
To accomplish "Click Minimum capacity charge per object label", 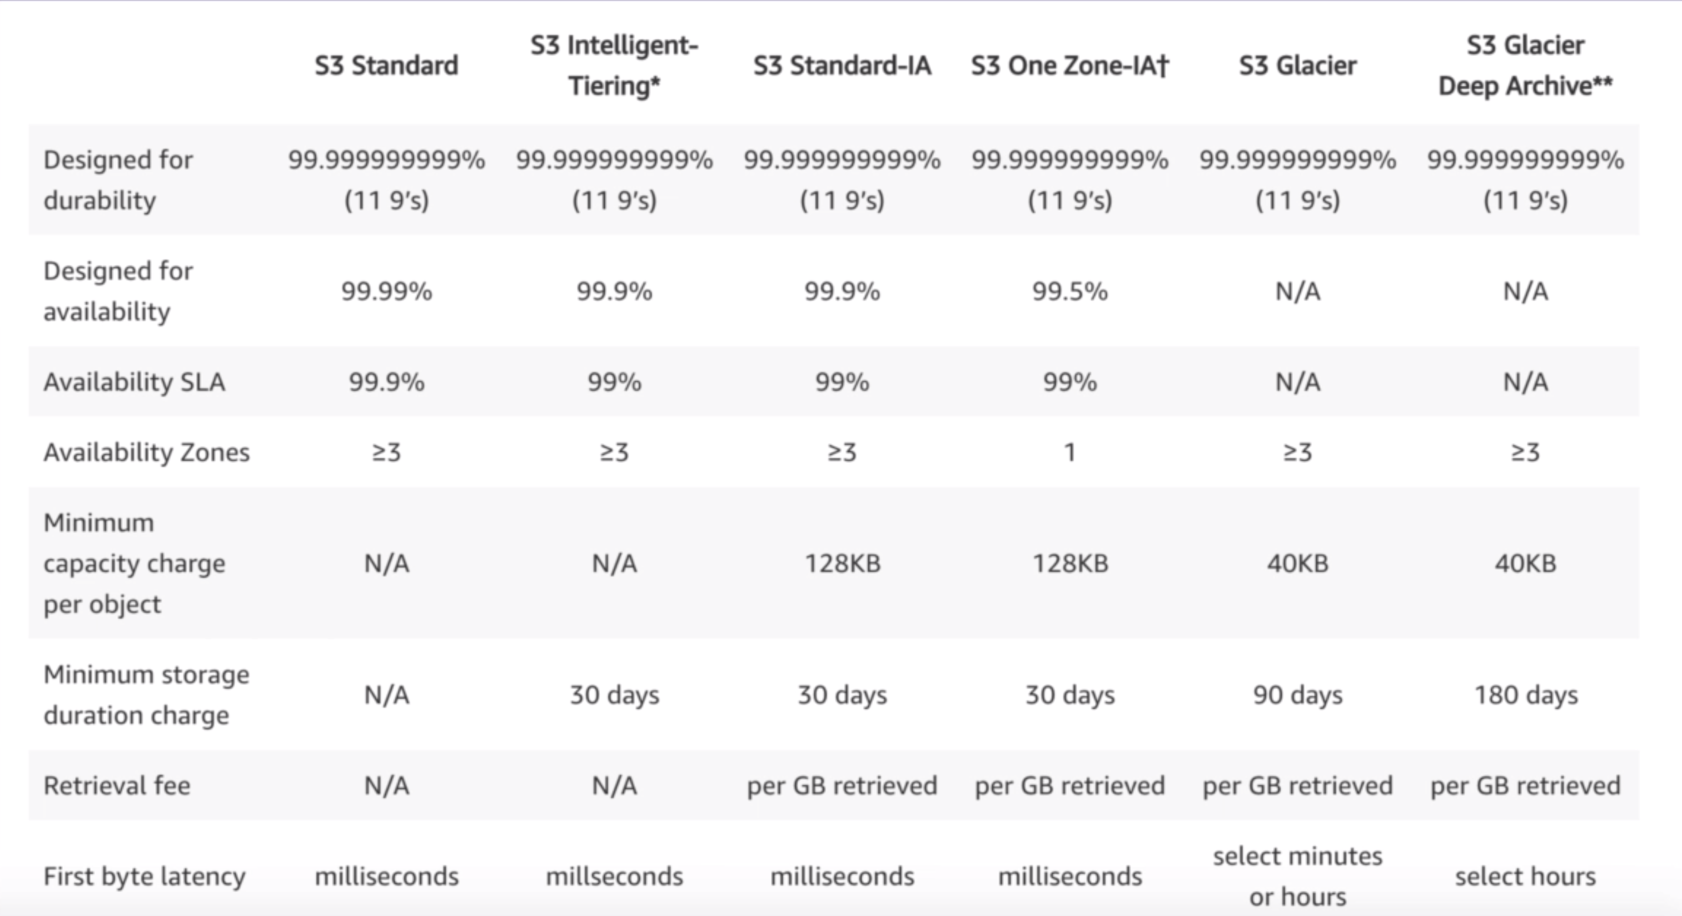I will [x=134, y=563].
